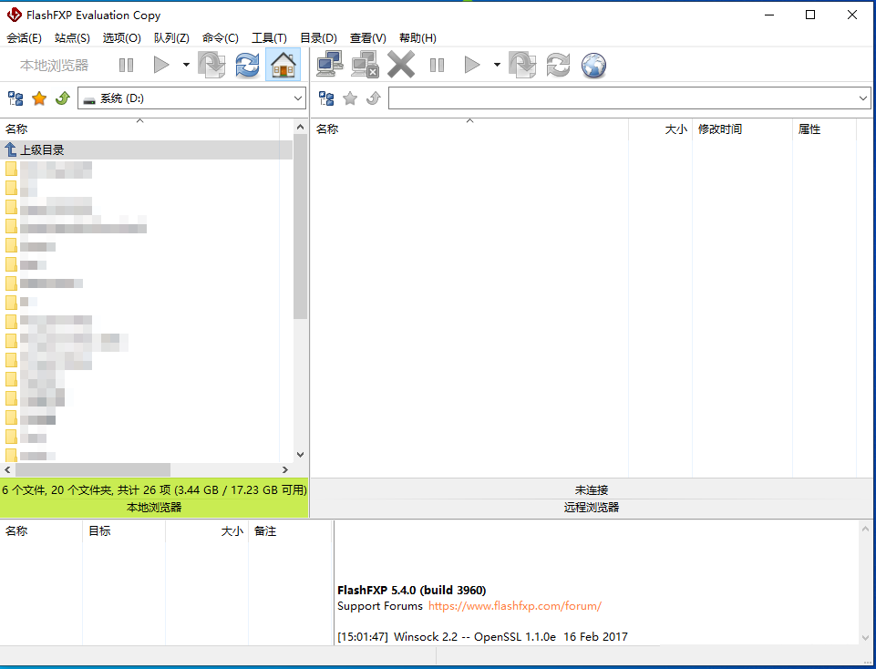
Task: Click the globe icon in the toolbar
Action: click(x=593, y=66)
